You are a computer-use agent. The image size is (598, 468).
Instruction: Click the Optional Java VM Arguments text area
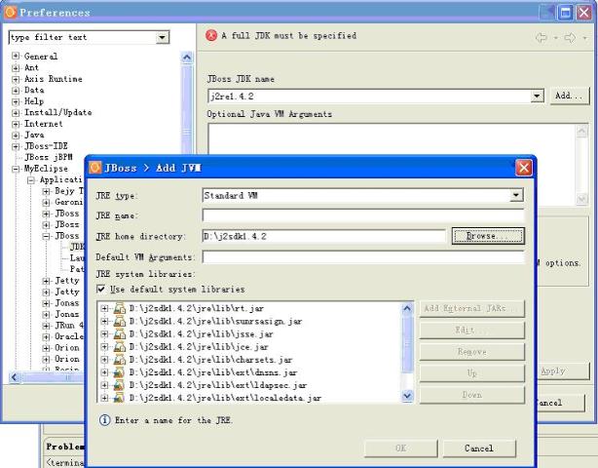pyautogui.click(x=392, y=139)
